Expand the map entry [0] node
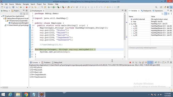The image size is (173, 97). pyautogui.click(x=132, y=26)
